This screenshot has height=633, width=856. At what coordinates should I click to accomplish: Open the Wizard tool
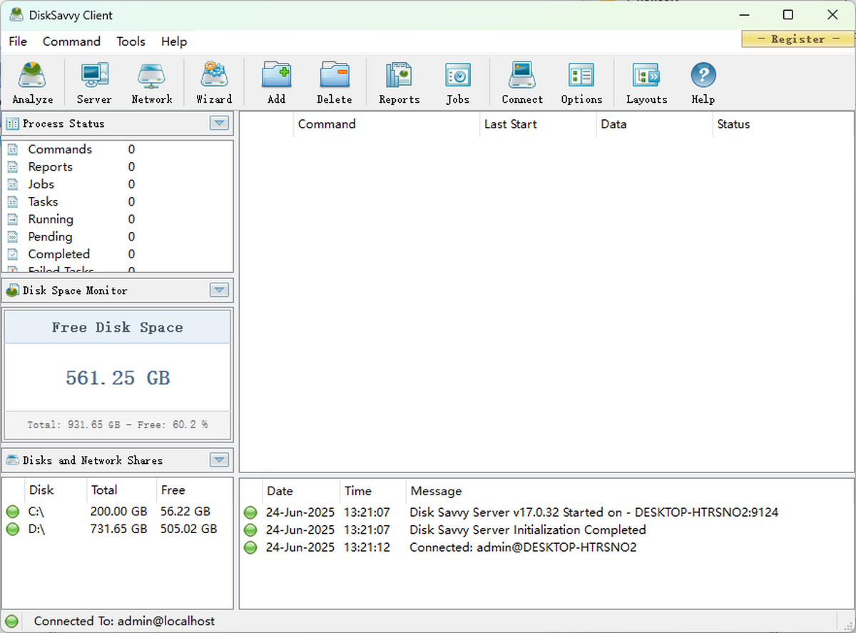tap(213, 81)
